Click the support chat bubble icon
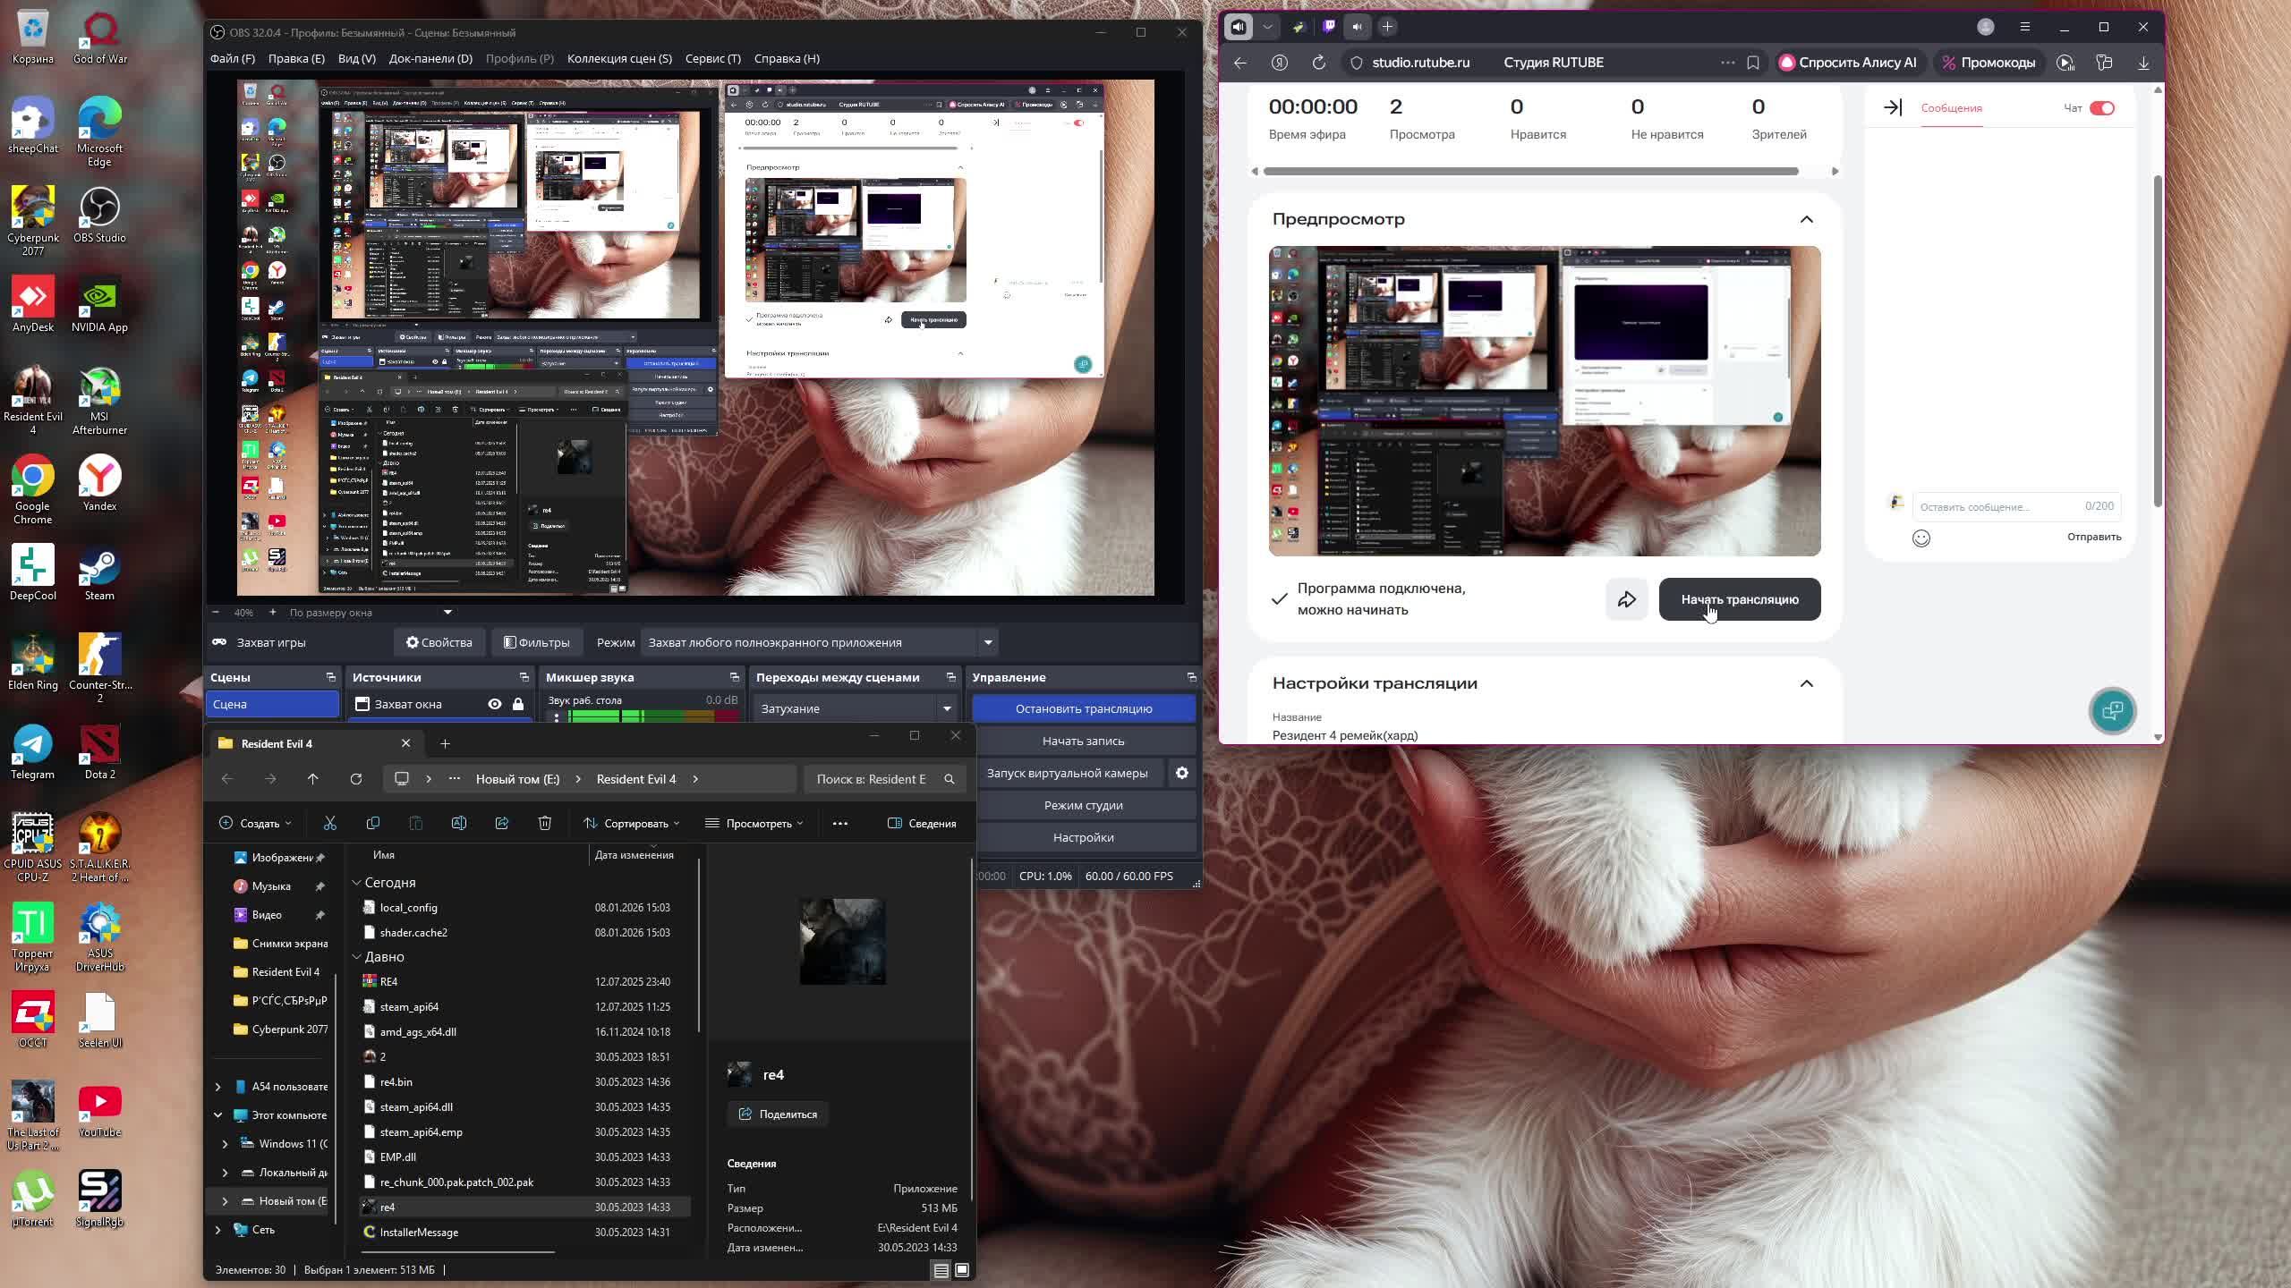Image resolution: width=2291 pixels, height=1288 pixels. pyautogui.click(x=2112, y=711)
